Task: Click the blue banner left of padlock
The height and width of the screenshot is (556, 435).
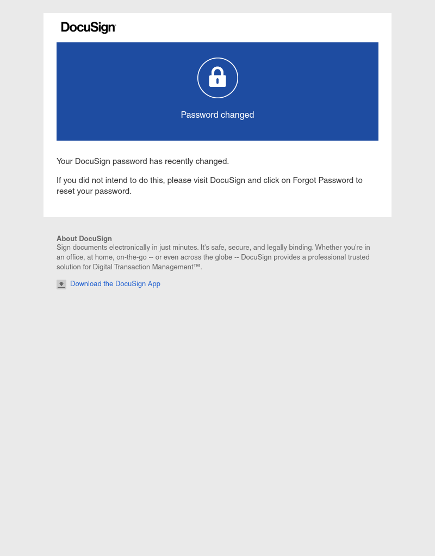Action: tap(127, 91)
